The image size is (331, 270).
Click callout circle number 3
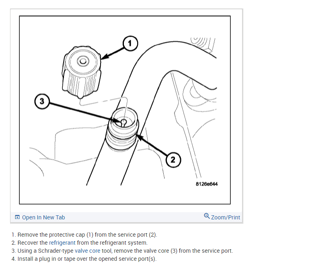coord(42,102)
